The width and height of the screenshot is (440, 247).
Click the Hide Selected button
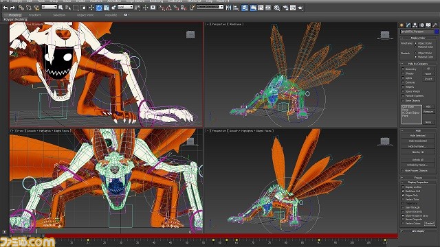(418, 136)
